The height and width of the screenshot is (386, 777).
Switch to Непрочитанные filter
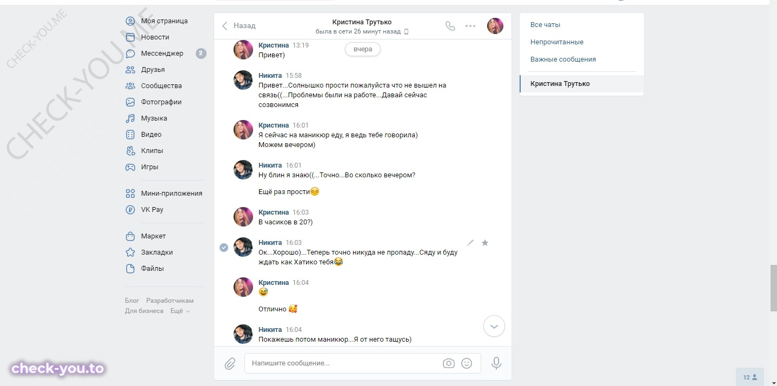coord(557,42)
